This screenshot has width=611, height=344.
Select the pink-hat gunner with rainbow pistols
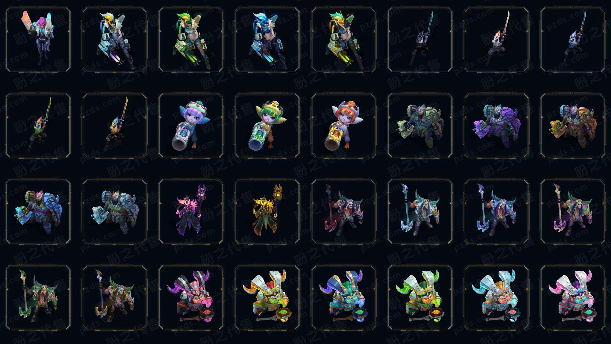click(x=38, y=39)
